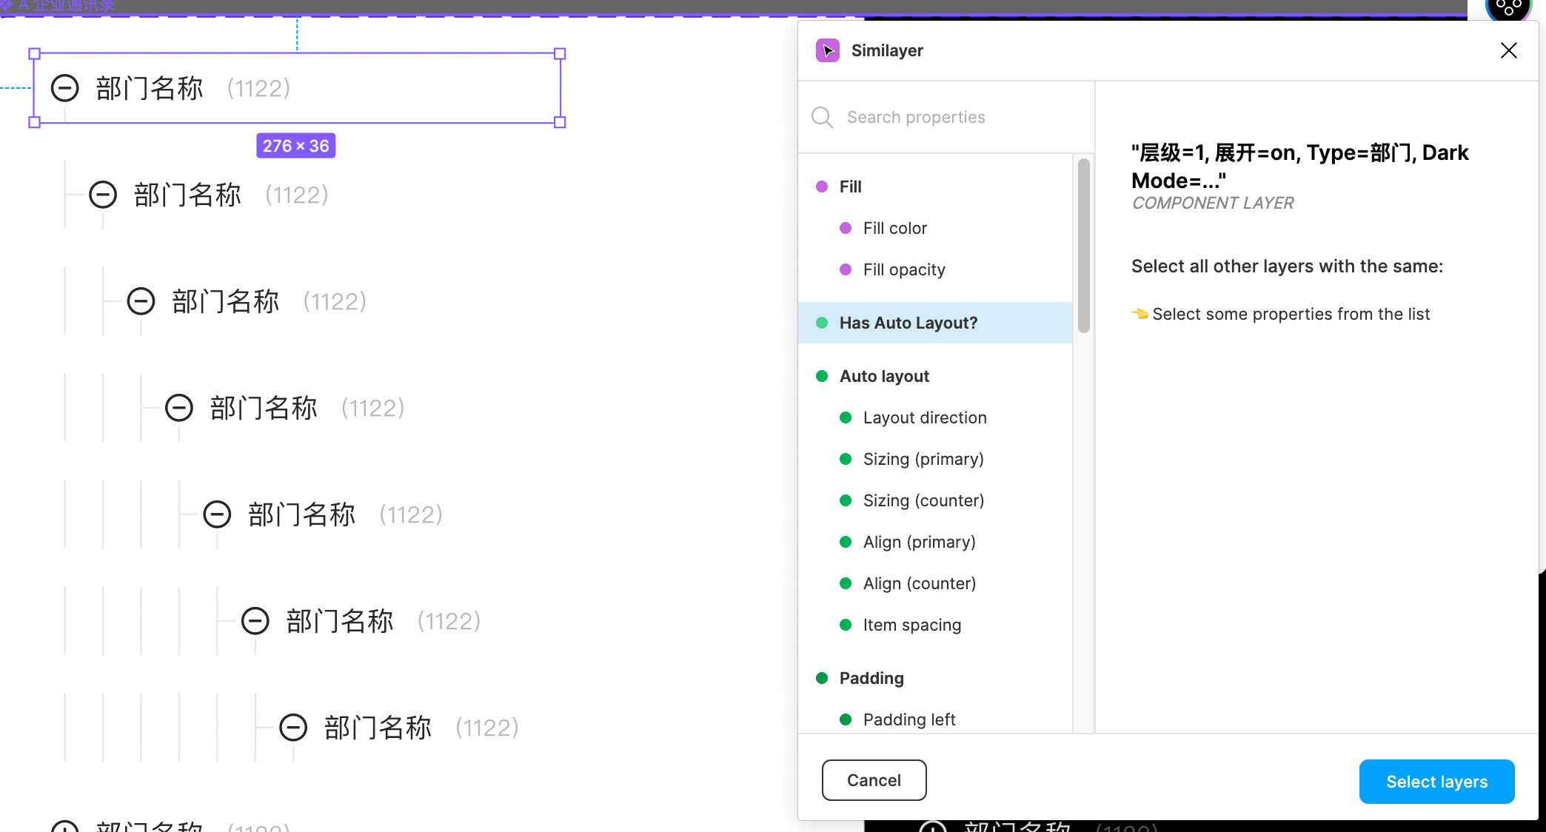The height and width of the screenshot is (832, 1546).
Task: Click the Similayer plugin logo icon
Action: (x=827, y=50)
